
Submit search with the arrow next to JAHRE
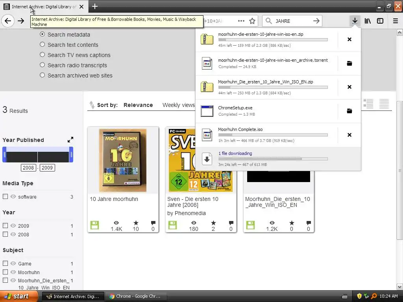(316, 21)
